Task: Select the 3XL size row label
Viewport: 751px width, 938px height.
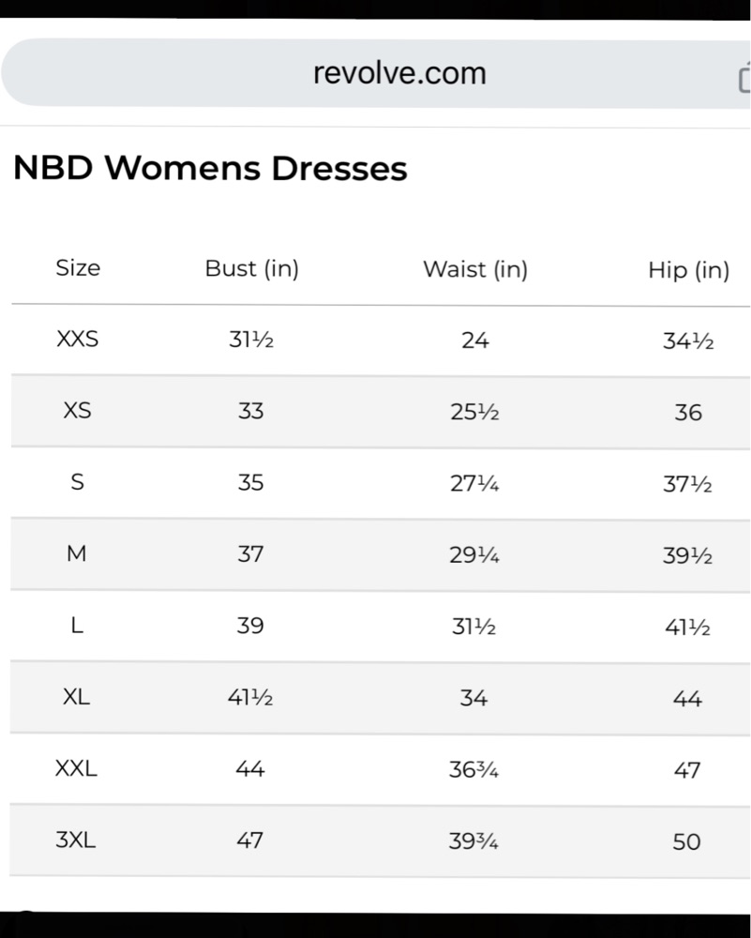Action: (75, 840)
